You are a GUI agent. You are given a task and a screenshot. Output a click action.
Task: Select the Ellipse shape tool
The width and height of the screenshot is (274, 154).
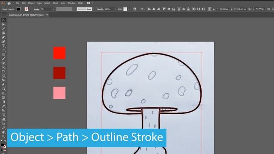(x=3, y=54)
